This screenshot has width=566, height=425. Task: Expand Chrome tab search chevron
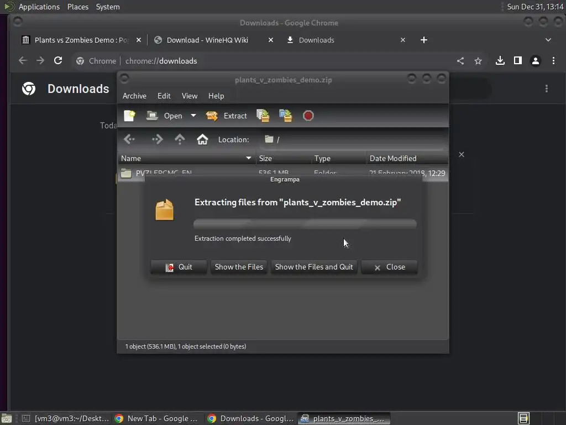click(x=548, y=40)
